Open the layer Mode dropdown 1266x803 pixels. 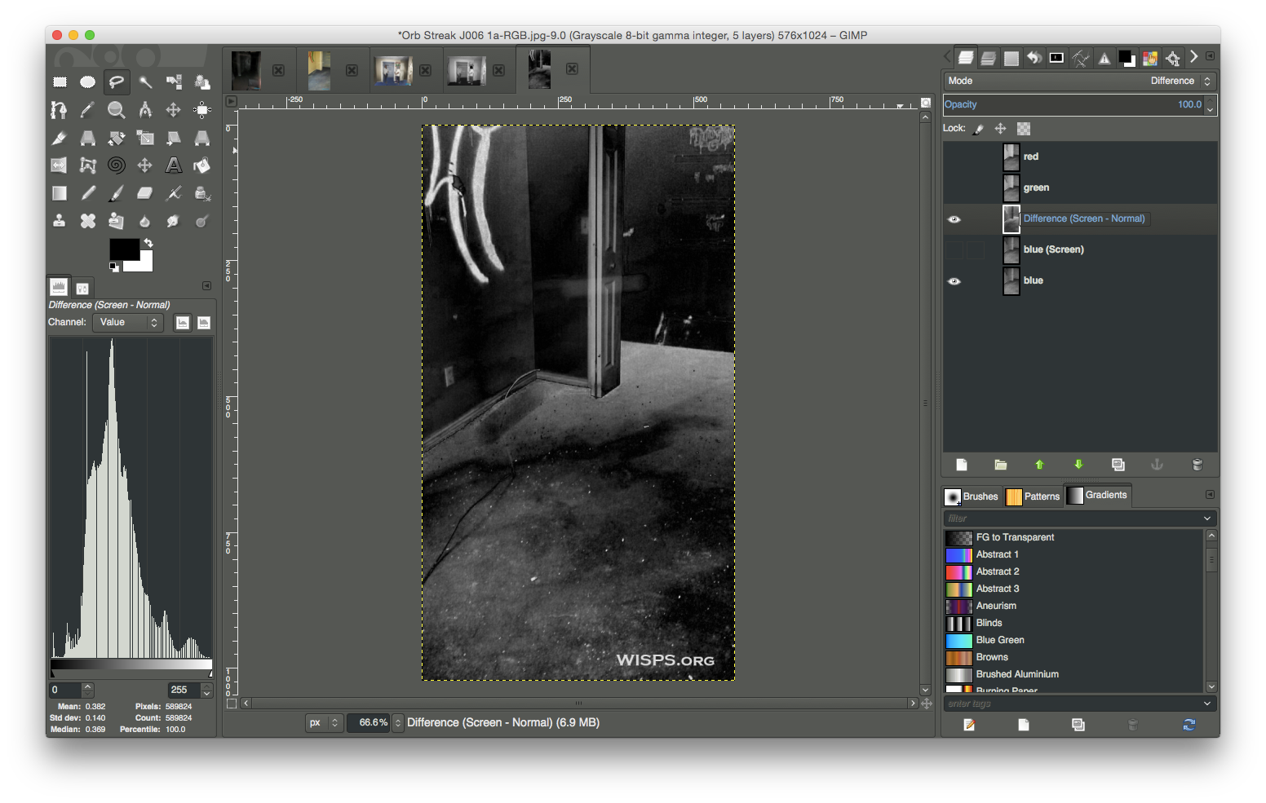click(1080, 81)
